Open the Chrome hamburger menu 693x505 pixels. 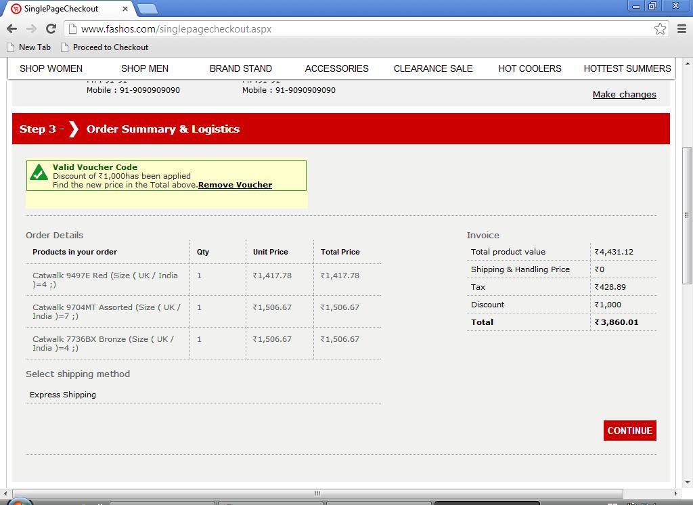coord(681,28)
